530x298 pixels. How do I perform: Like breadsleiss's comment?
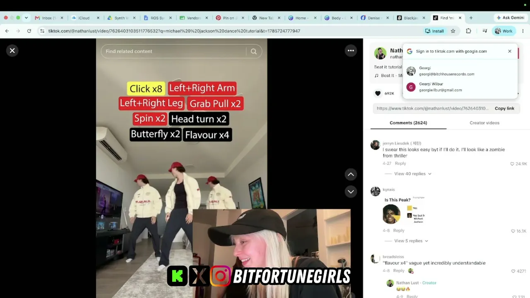tap(513, 271)
